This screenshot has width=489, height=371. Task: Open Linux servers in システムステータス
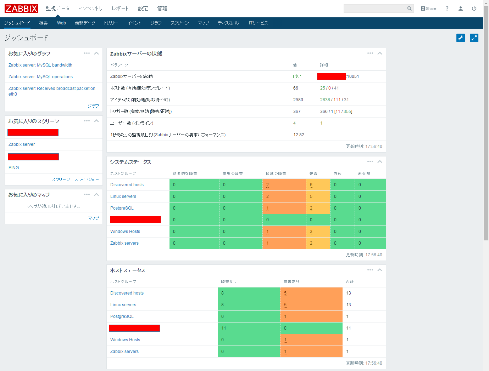point(123,196)
